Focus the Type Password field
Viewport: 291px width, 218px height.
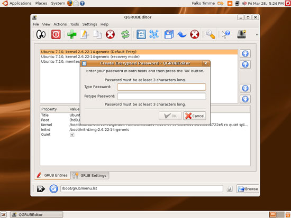pos(161,87)
